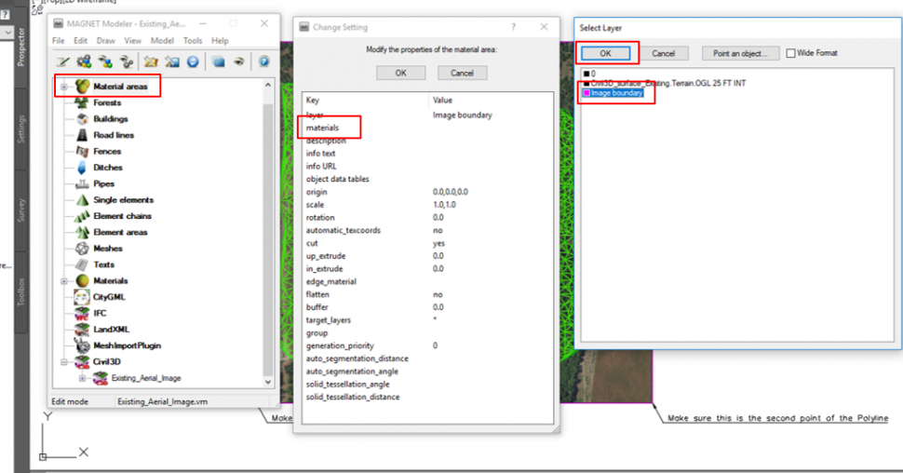Click the Pipes icon in the tree
903x473 pixels.
click(82, 183)
